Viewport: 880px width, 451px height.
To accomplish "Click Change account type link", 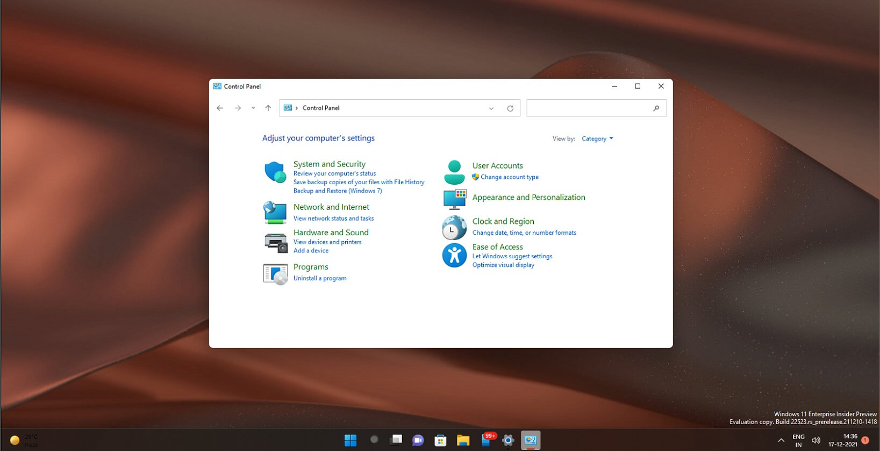I will pos(509,177).
